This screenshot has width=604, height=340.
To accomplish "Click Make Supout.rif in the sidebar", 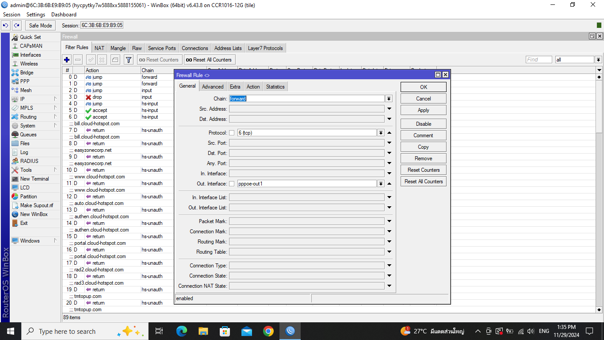I will (37, 205).
